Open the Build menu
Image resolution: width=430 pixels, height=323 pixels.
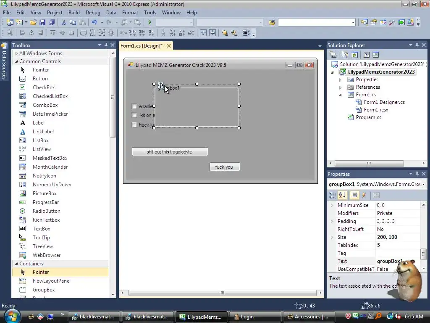point(74,13)
